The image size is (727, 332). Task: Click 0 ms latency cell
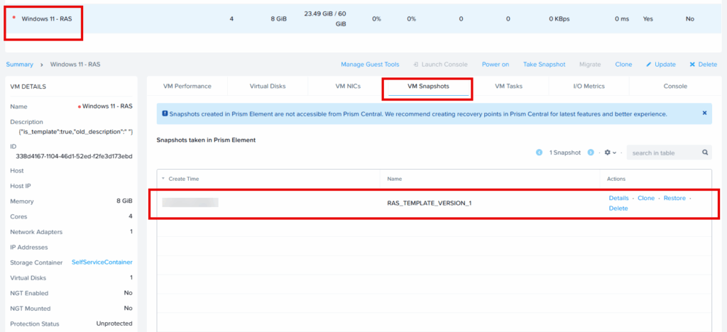tap(622, 19)
